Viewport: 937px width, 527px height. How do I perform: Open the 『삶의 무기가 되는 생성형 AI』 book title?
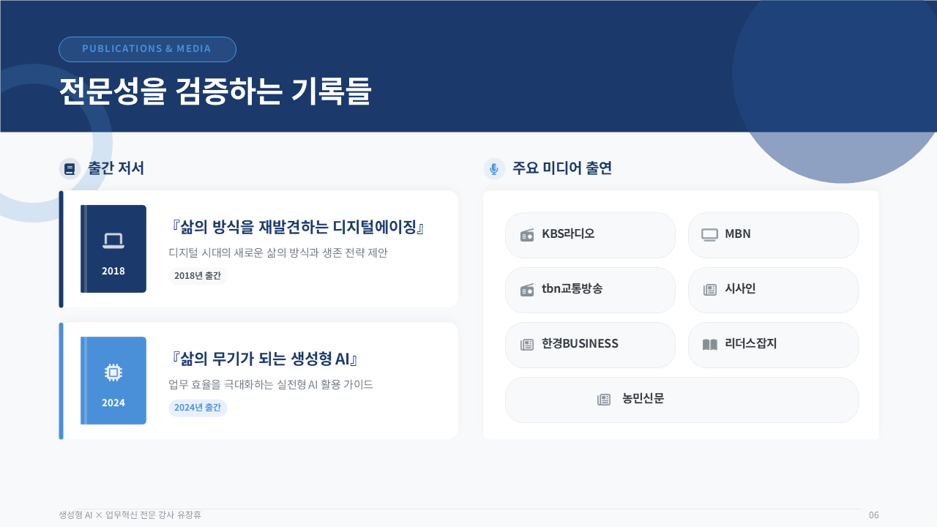pos(264,359)
